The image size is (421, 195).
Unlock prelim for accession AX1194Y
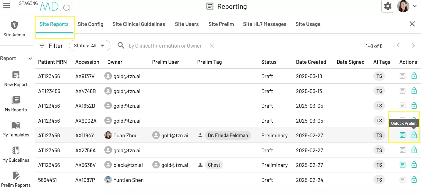click(x=414, y=135)
